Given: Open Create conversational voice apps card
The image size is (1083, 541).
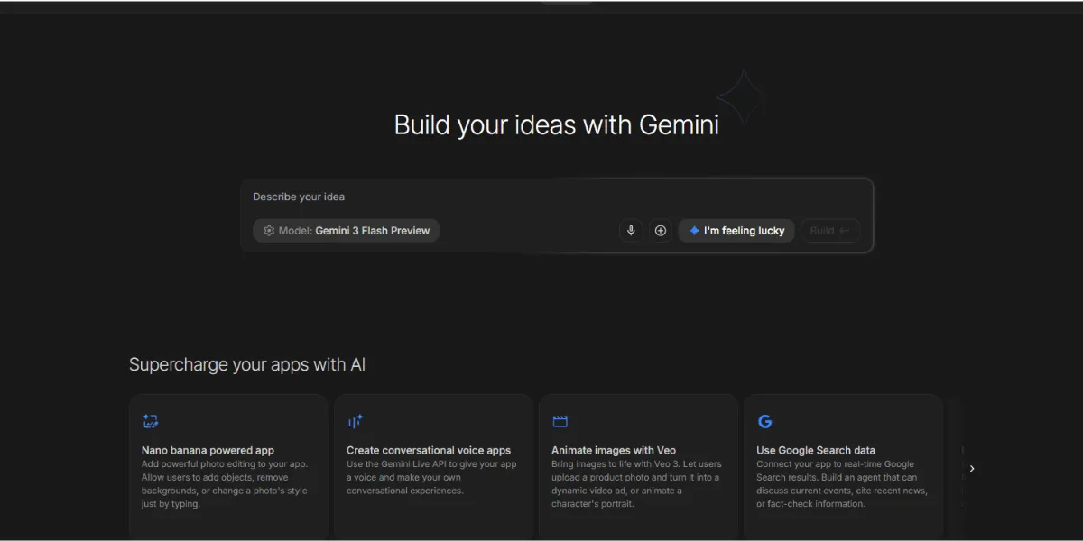Looking at the screenshot, I should point(433,467).
